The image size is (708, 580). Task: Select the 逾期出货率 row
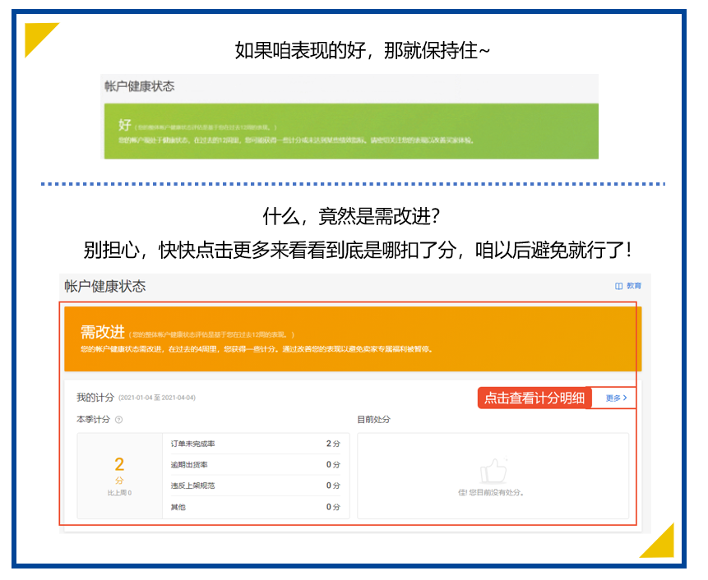pyautogui.click(x=255, y=465)
